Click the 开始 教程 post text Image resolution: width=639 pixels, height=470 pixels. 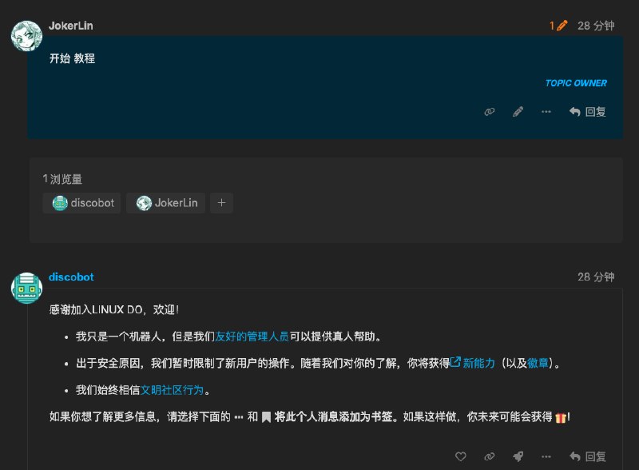[72, 58]
